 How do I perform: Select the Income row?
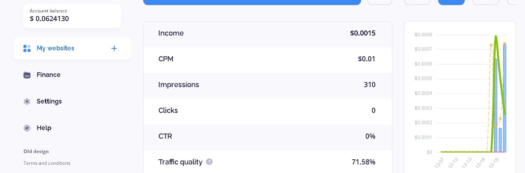pyautogui.click(x=268, y=33)
